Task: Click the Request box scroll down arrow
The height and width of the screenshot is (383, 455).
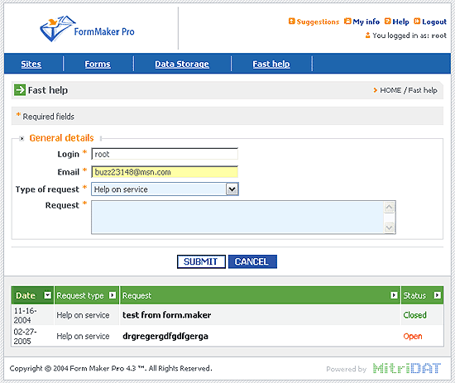Action: (389, 227)
